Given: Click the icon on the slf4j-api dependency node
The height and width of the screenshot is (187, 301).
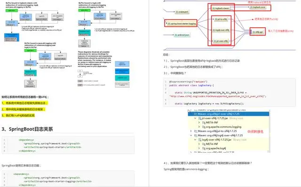Looking at the screenshot, I should pos(254,32).
